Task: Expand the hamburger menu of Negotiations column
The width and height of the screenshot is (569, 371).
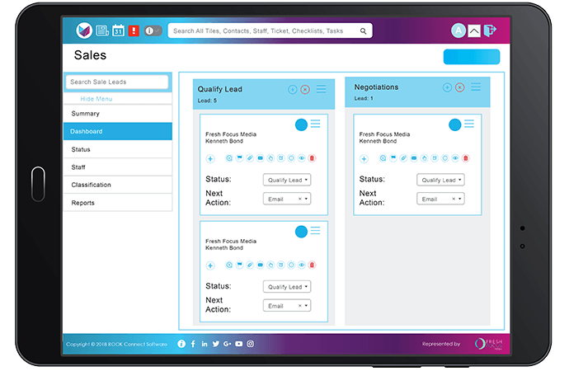Action: coord(476,87)
